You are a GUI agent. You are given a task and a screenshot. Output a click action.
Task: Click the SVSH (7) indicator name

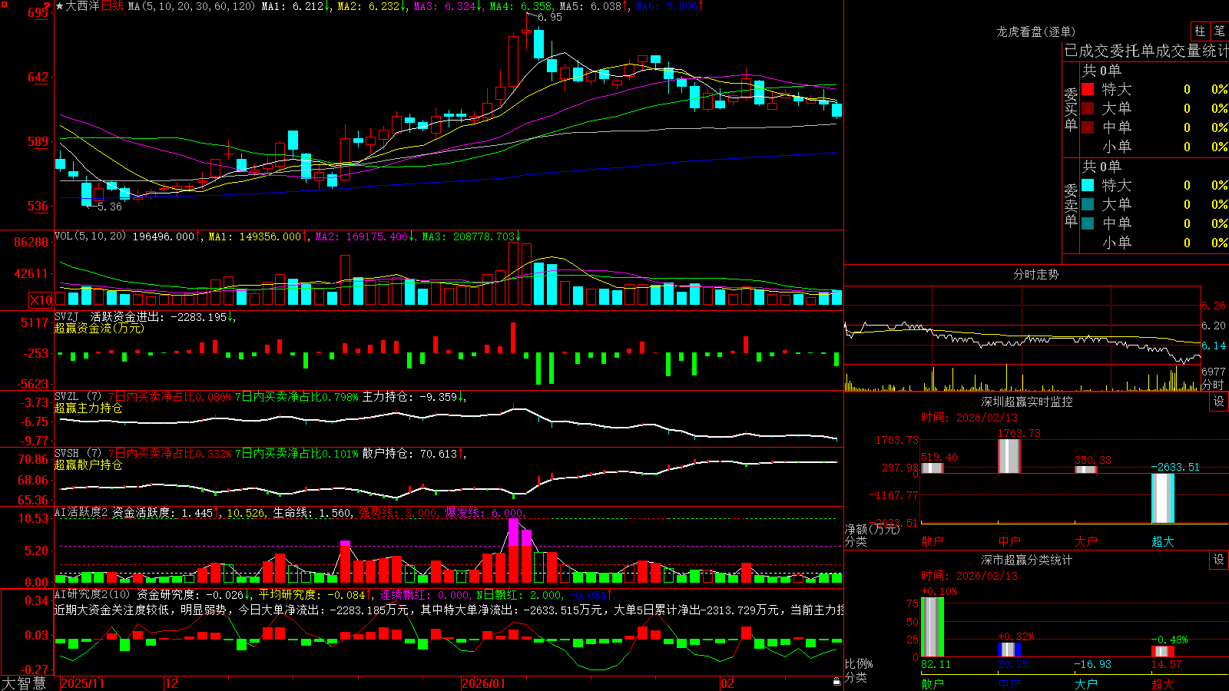[78, 454]
